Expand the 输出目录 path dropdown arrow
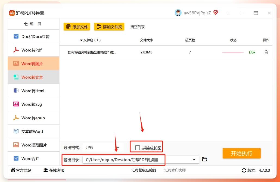This screenshot has width=280, height=182. (x=194, y=159)
